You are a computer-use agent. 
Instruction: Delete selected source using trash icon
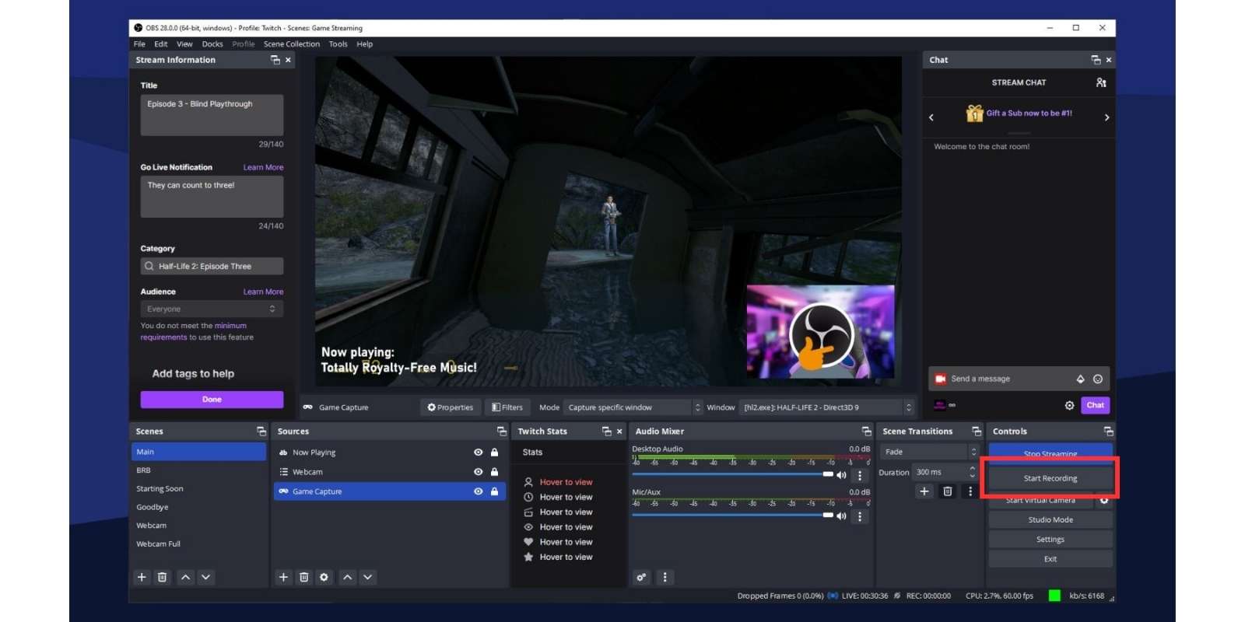point(304,577)
